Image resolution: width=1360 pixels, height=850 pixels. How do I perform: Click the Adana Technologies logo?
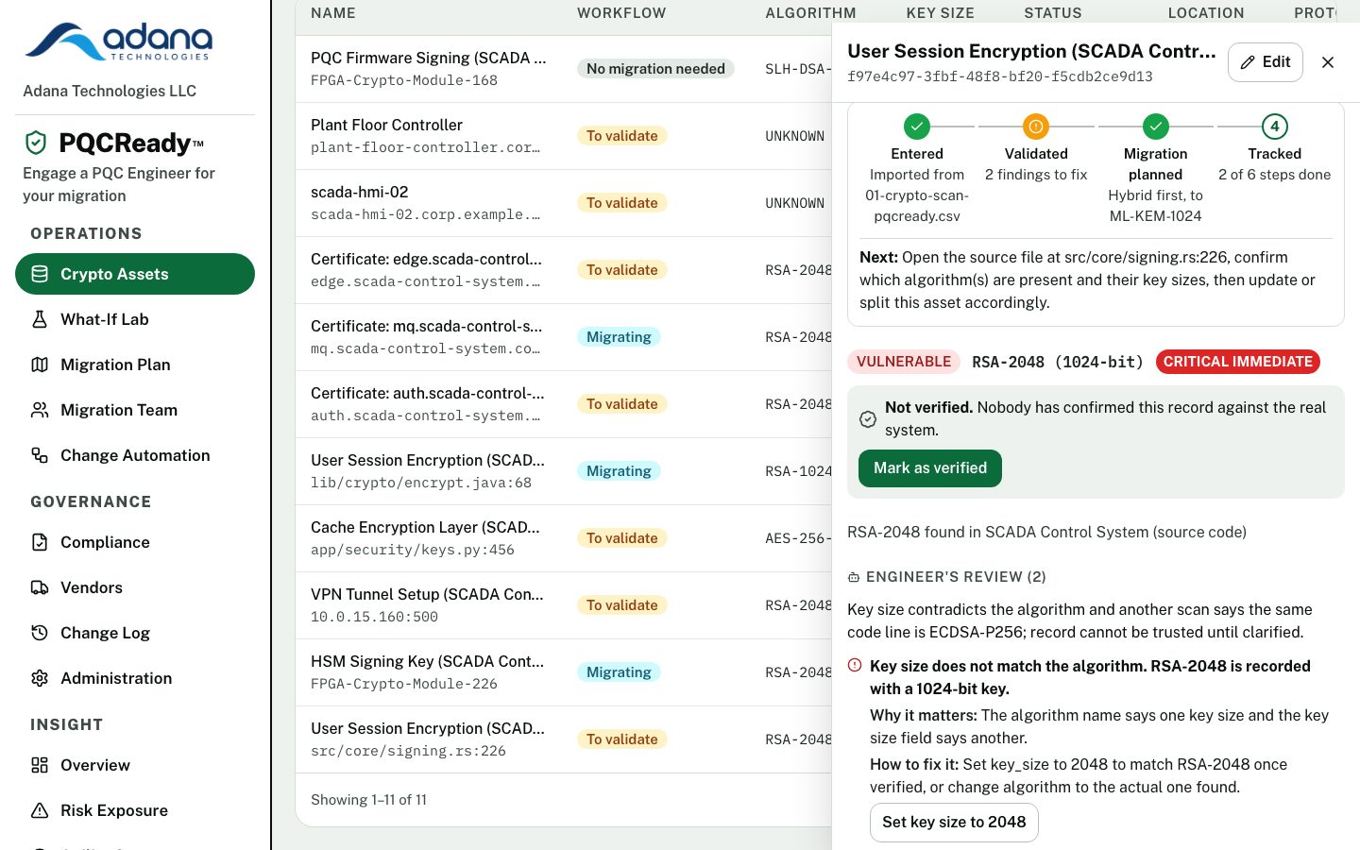click(x=119, y=41)
